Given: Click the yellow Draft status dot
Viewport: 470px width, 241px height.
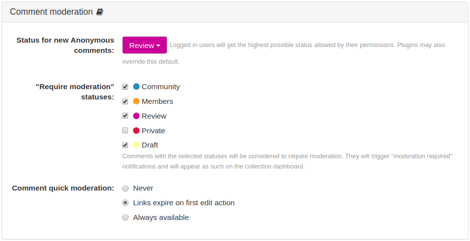Looking at the screenshot, I should 136,145.
